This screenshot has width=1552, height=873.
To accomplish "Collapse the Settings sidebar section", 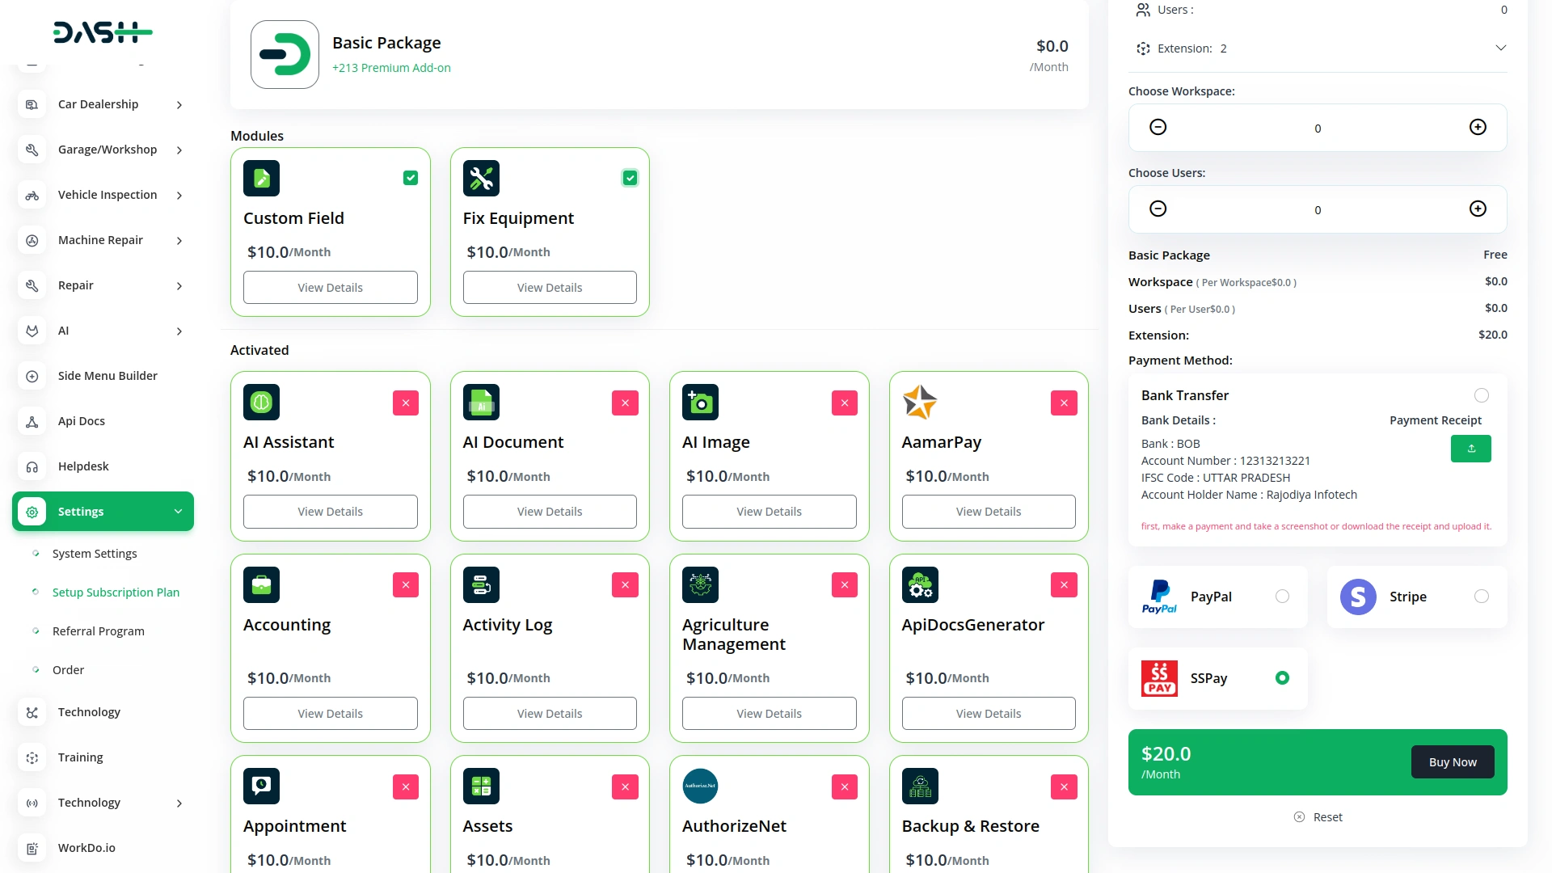I will (x=178, y=512).
